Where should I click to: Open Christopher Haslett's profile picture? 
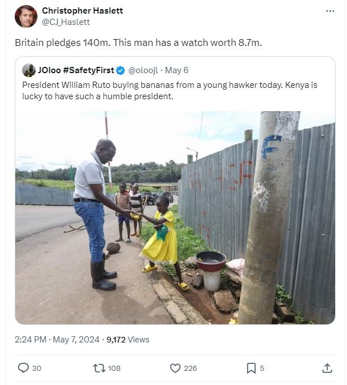coord(26,16)
